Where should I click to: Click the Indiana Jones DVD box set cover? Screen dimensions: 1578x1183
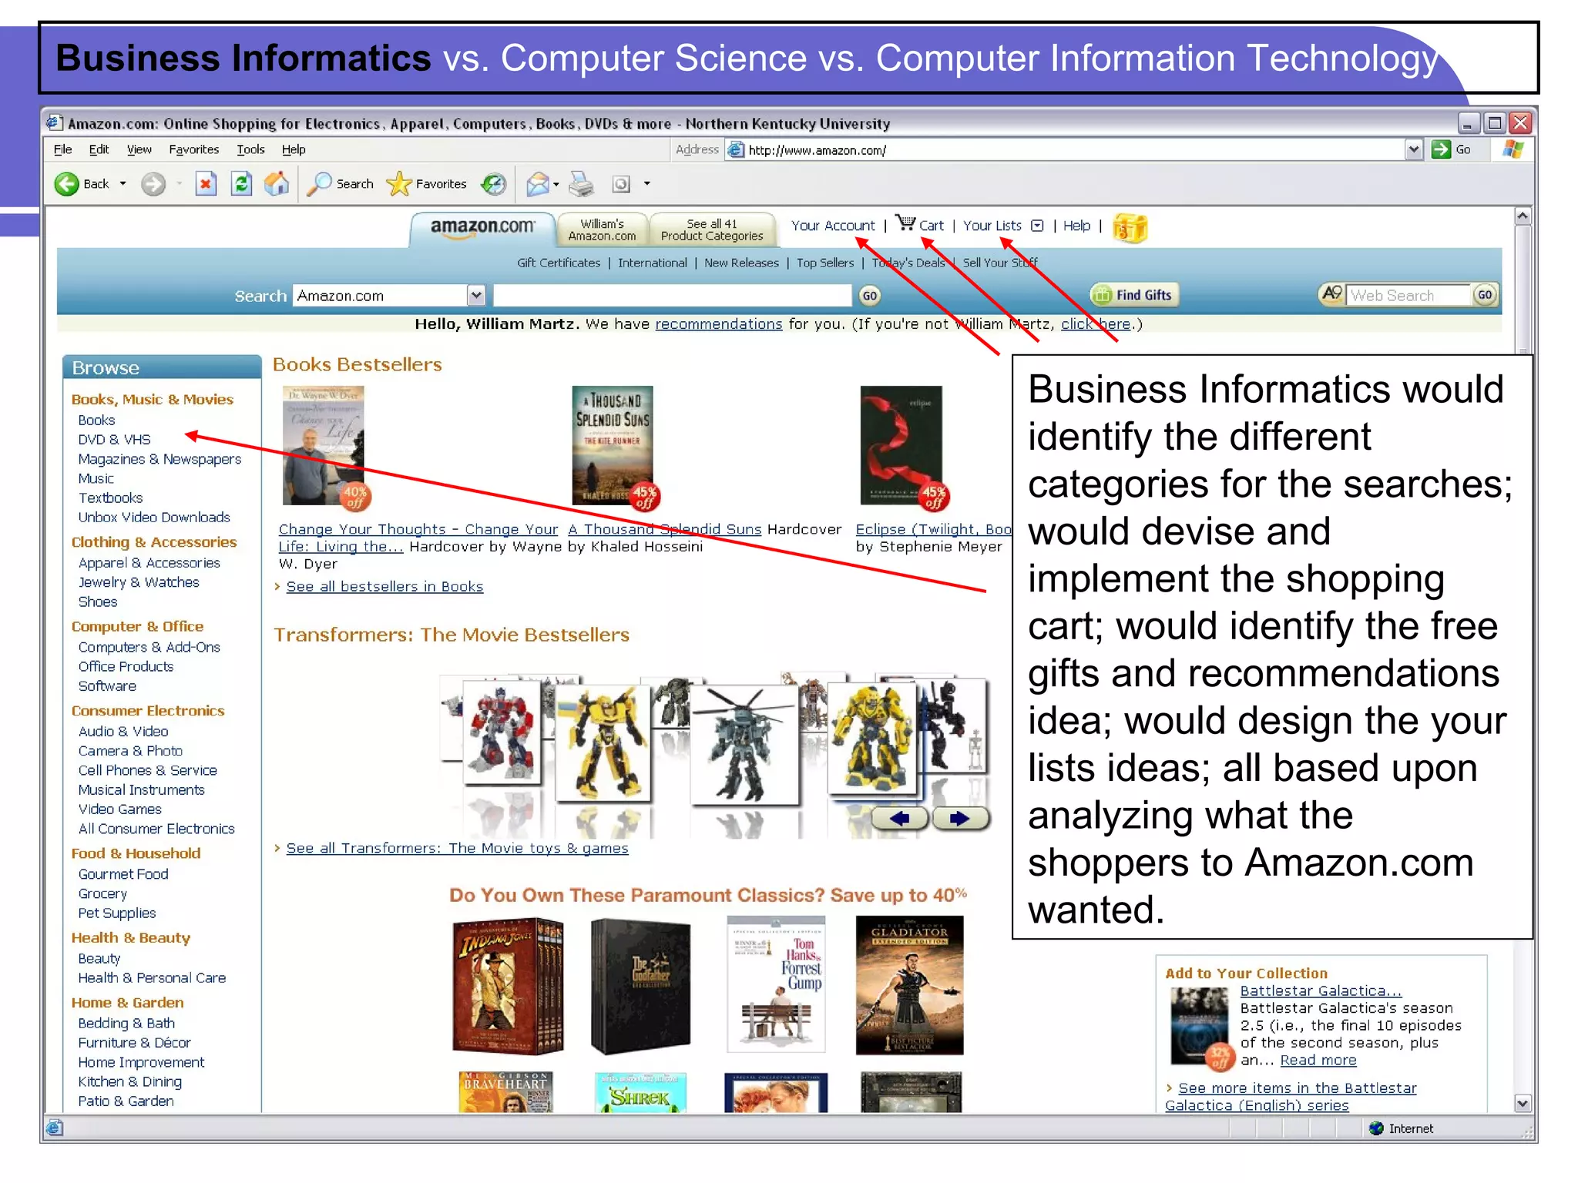click(508, 985)
